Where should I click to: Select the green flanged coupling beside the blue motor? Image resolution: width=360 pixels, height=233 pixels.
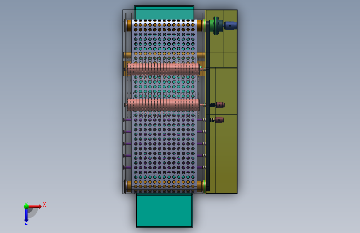(x=216, y=25)
